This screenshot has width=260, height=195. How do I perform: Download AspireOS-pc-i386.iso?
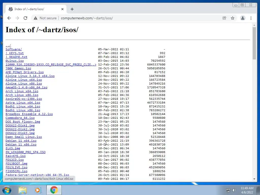tap(24, 99)
